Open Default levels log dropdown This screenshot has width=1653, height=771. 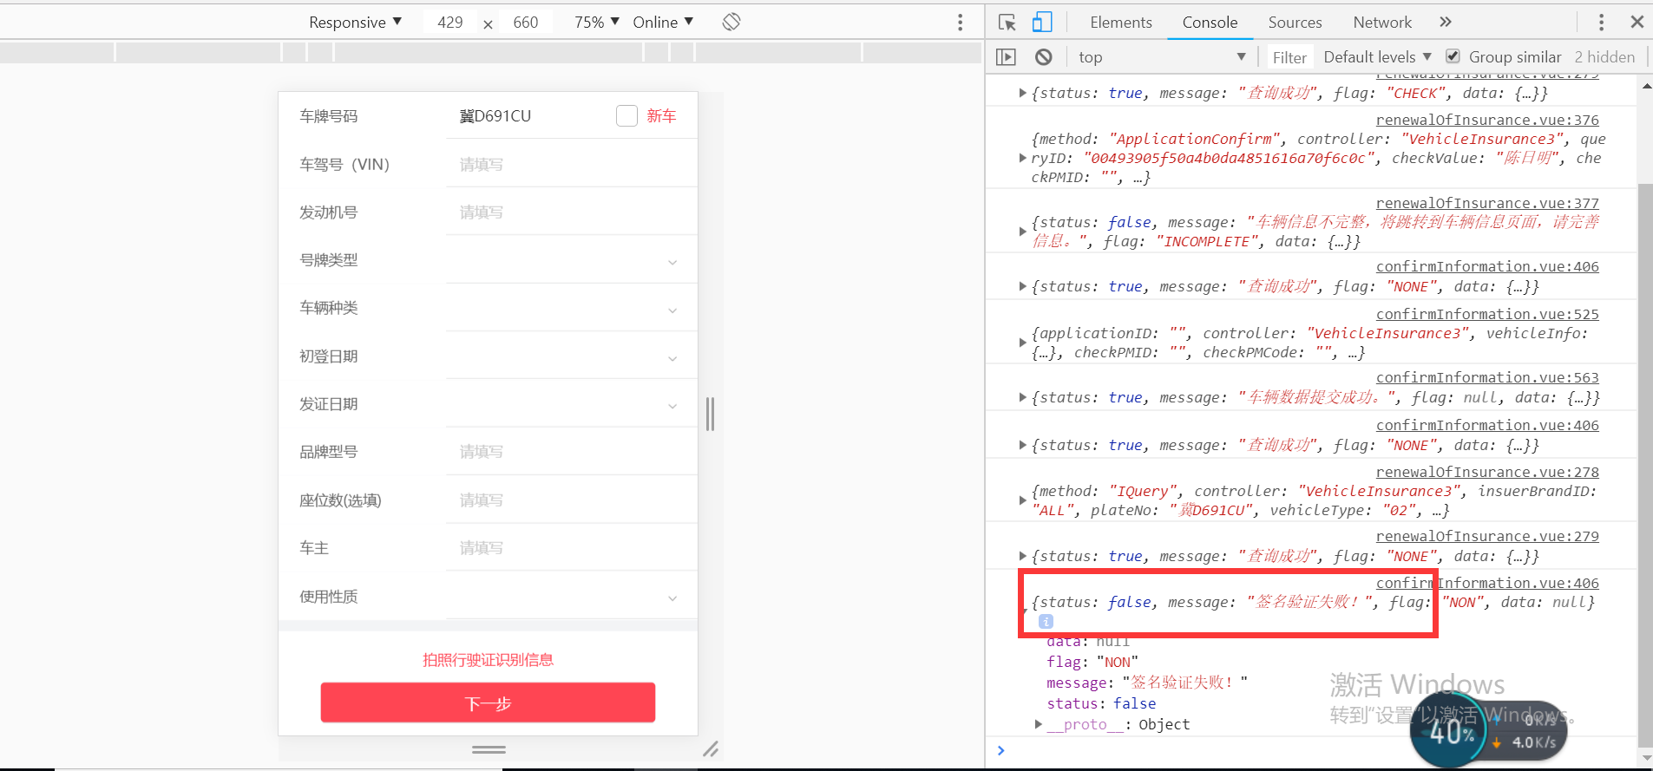[x=1377, y=57]
